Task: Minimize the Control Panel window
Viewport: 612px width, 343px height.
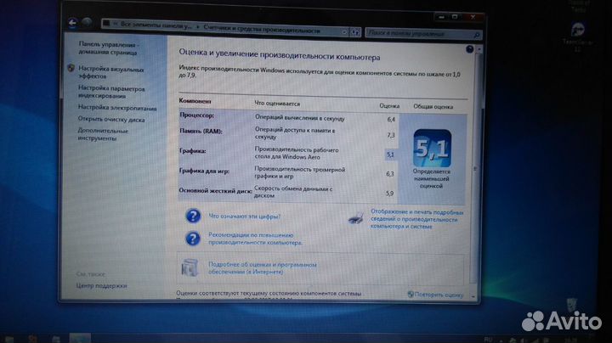Action: coord(441,17)
